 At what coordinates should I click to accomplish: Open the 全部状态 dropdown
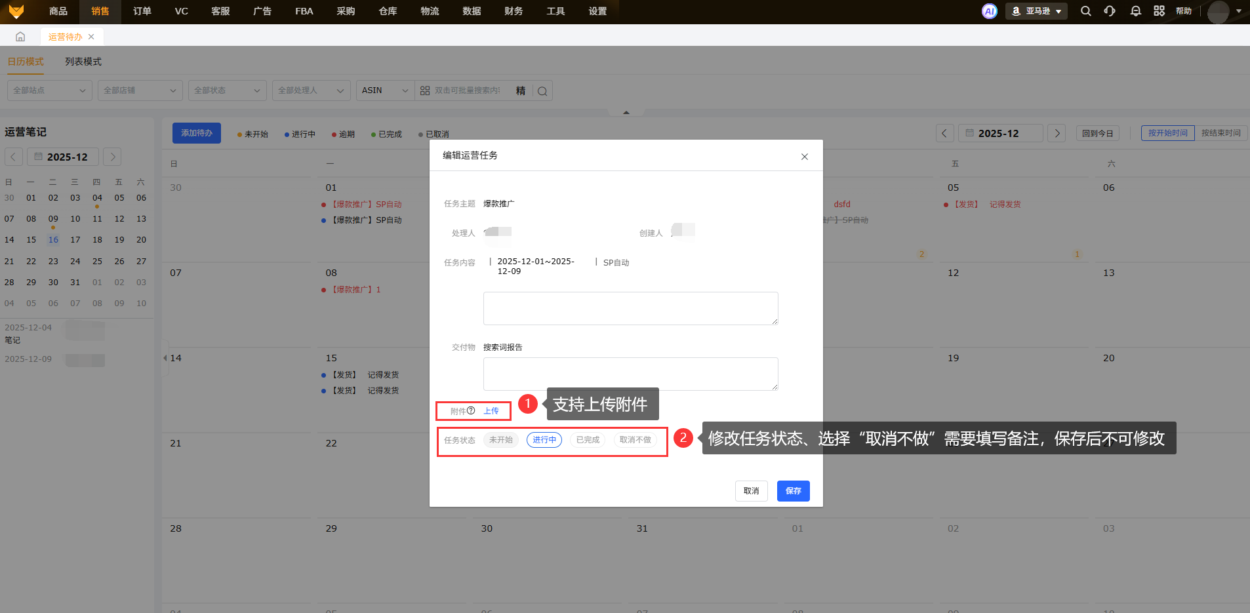[228, 90]
